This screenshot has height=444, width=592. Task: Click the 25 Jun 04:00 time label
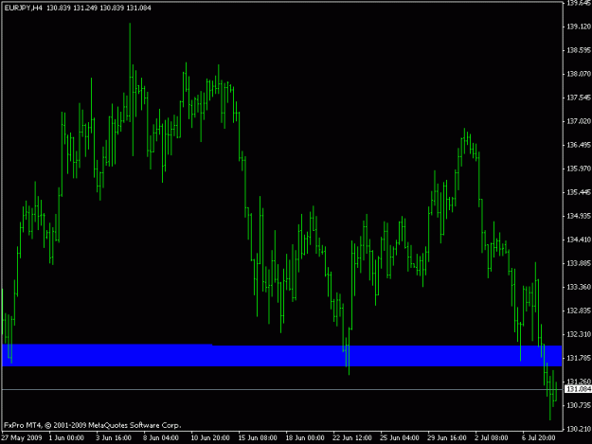tap(400, 438)
